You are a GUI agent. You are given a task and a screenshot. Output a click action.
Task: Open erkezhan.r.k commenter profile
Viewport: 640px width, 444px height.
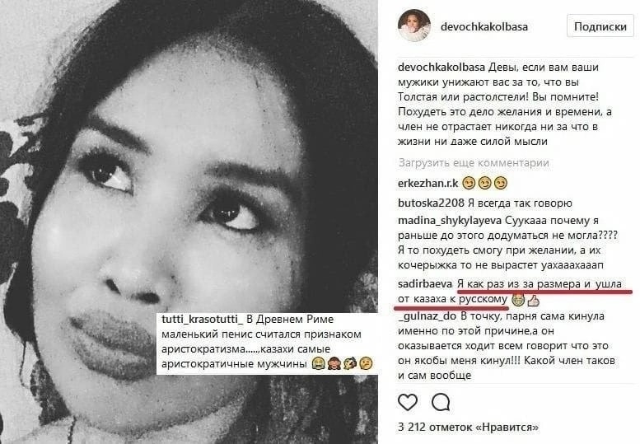428,184
